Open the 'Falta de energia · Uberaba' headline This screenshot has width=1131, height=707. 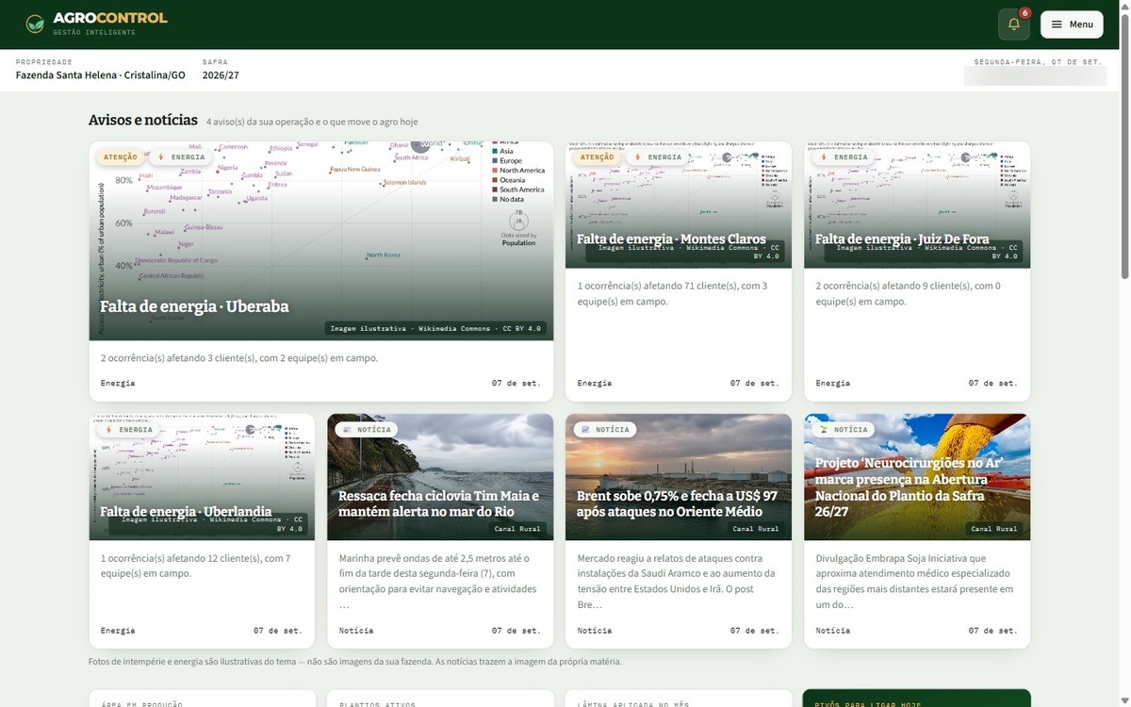194,306
